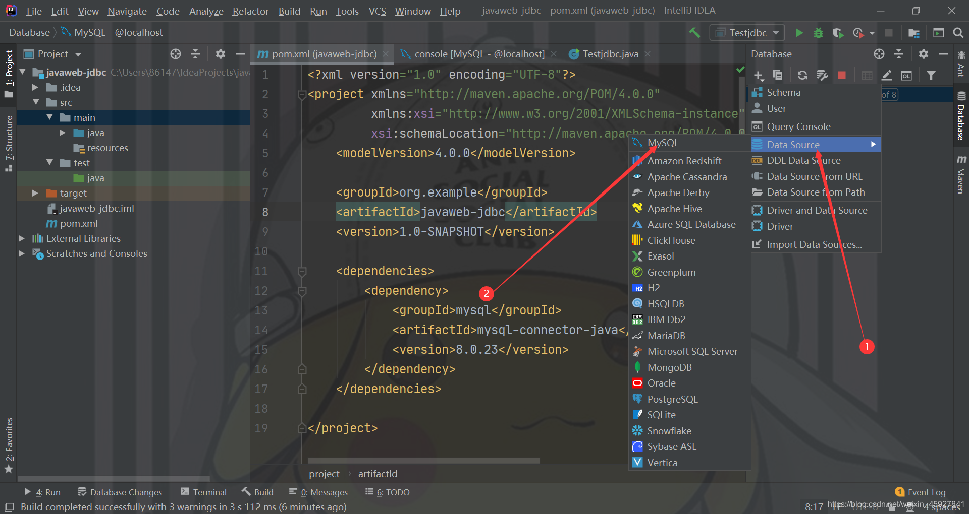The height and width of the screenshot is (514, 969).
Task: Refresh the database with refresh icon
Action: (802, 75)
